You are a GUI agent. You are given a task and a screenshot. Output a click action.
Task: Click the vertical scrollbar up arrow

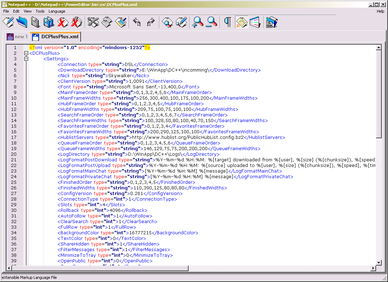(379, 47)
